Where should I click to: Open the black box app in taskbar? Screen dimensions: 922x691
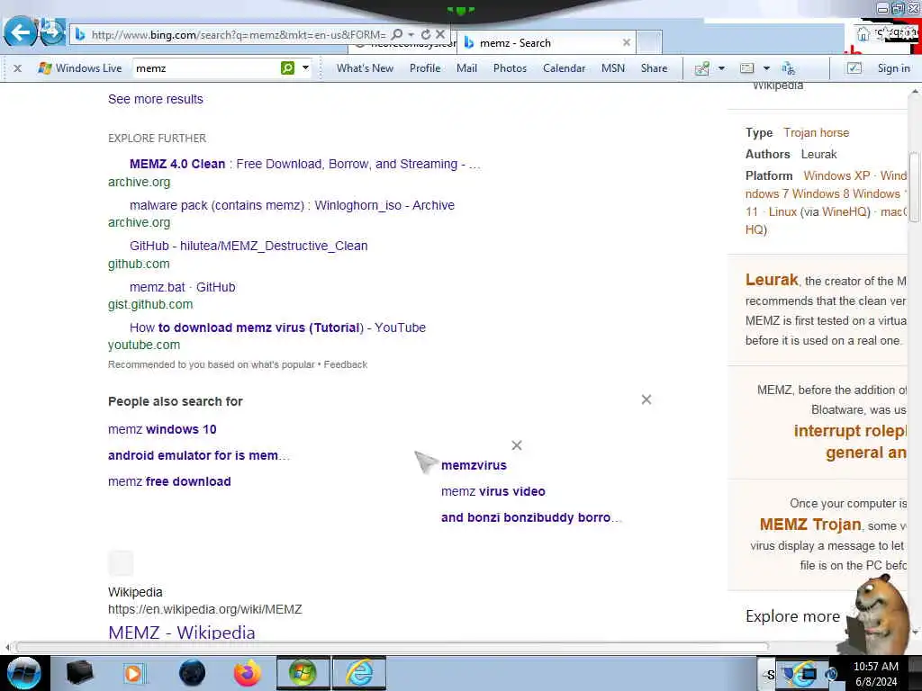(79, 673)
